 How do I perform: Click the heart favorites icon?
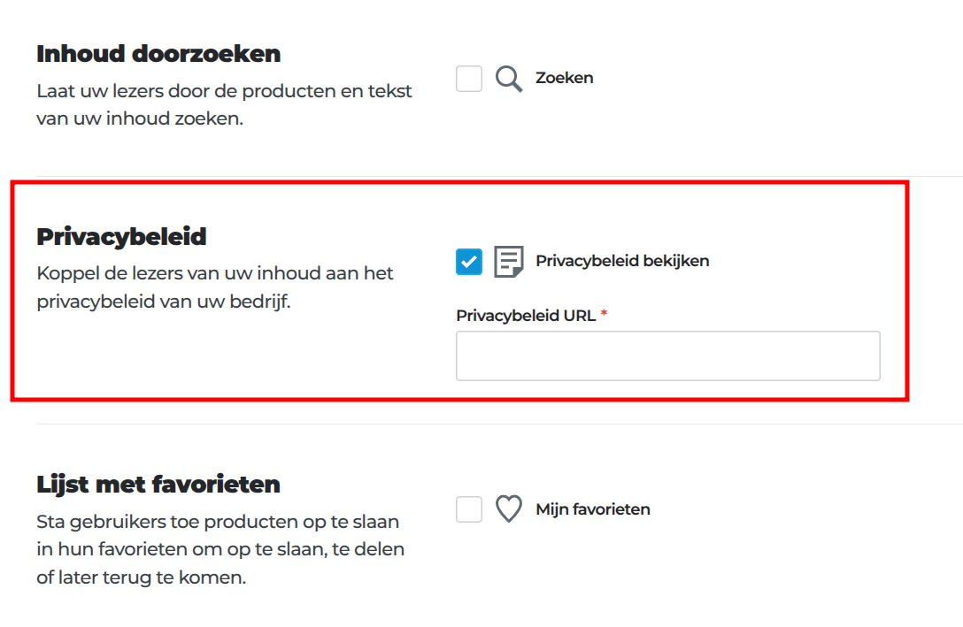[509, 508]
